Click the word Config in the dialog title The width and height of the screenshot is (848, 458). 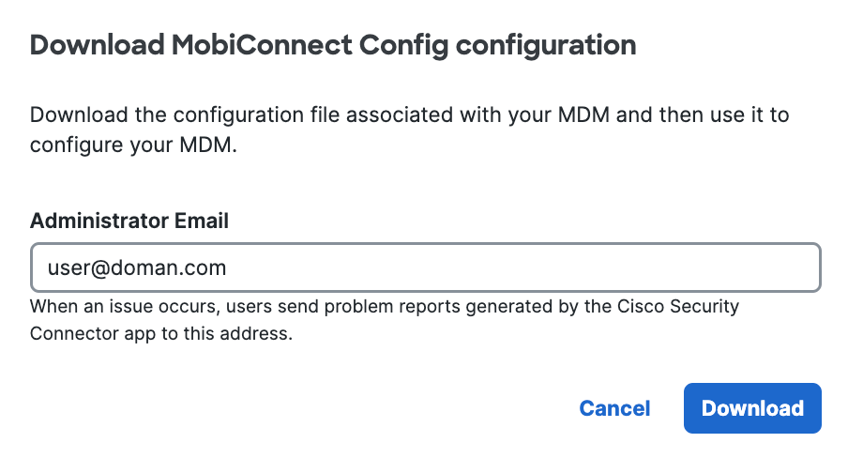click(404, 45)
